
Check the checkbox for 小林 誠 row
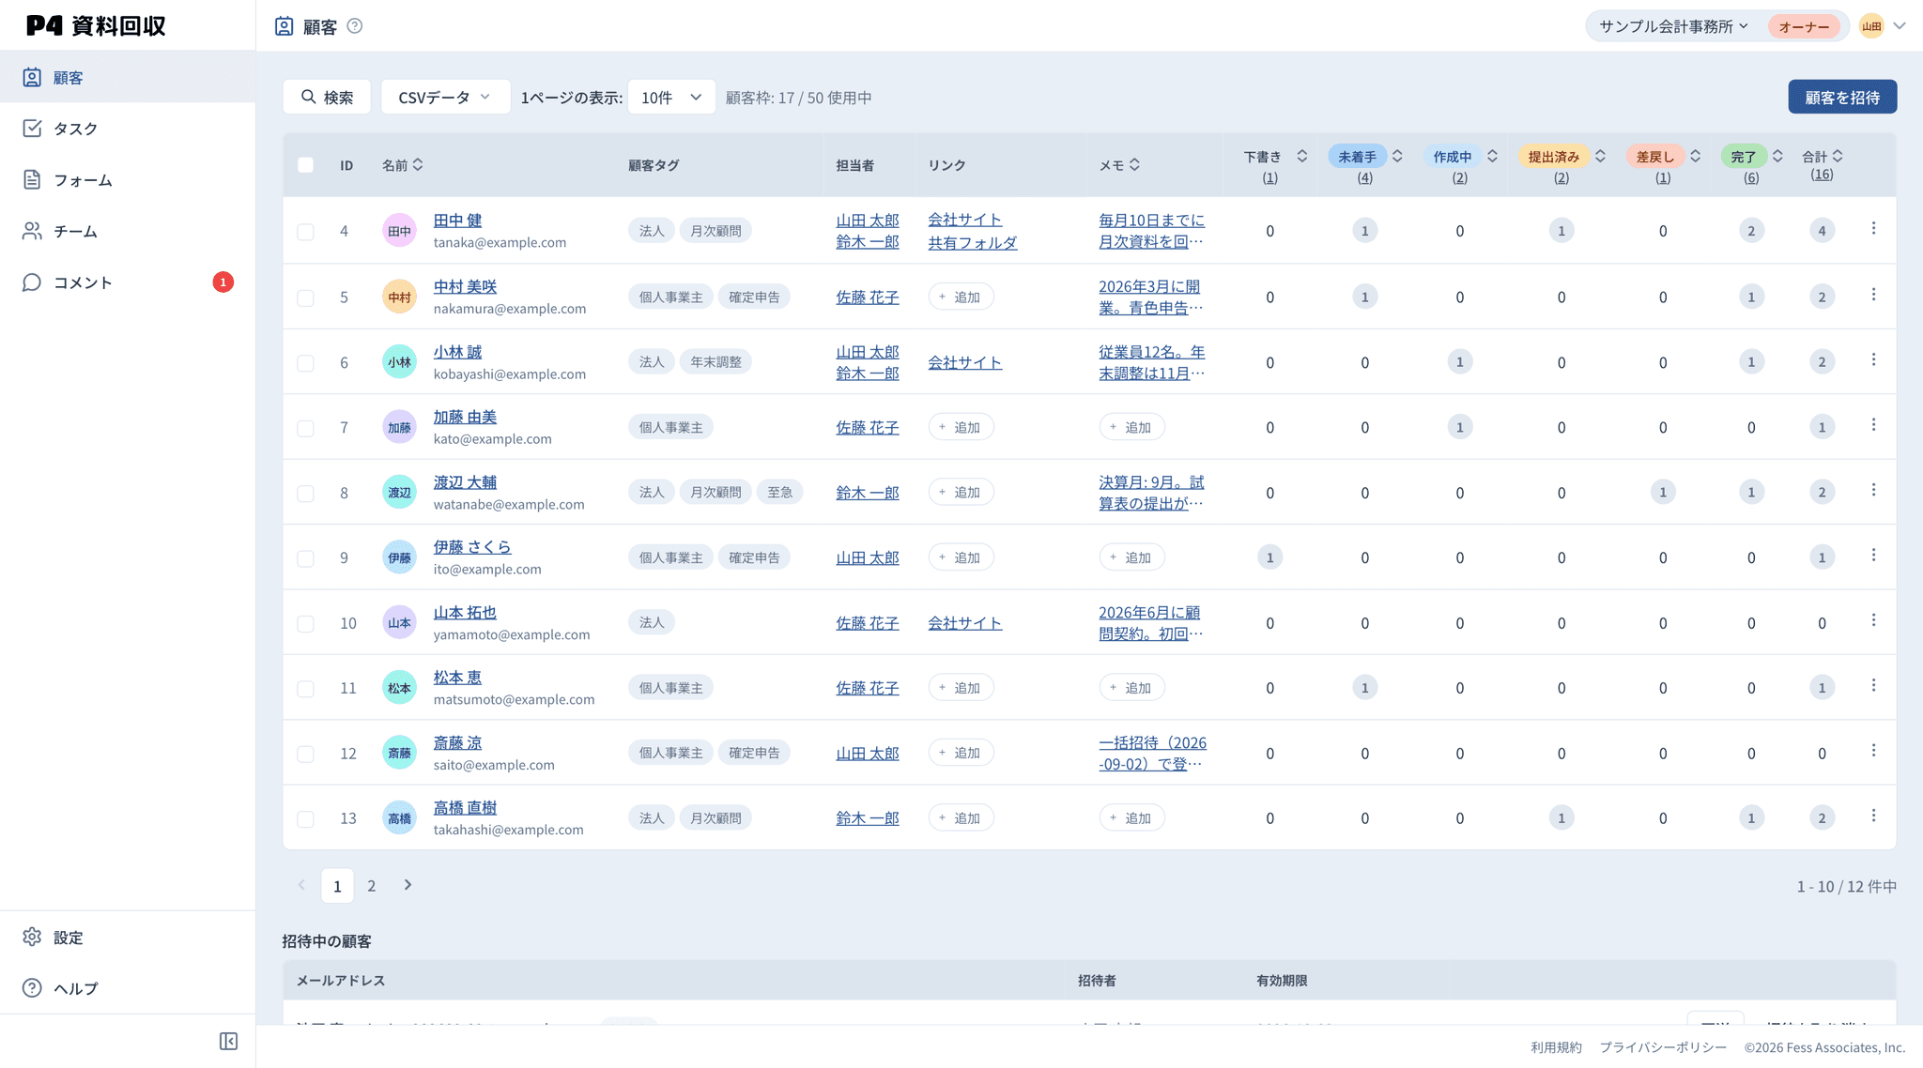(x=306, y=363)
